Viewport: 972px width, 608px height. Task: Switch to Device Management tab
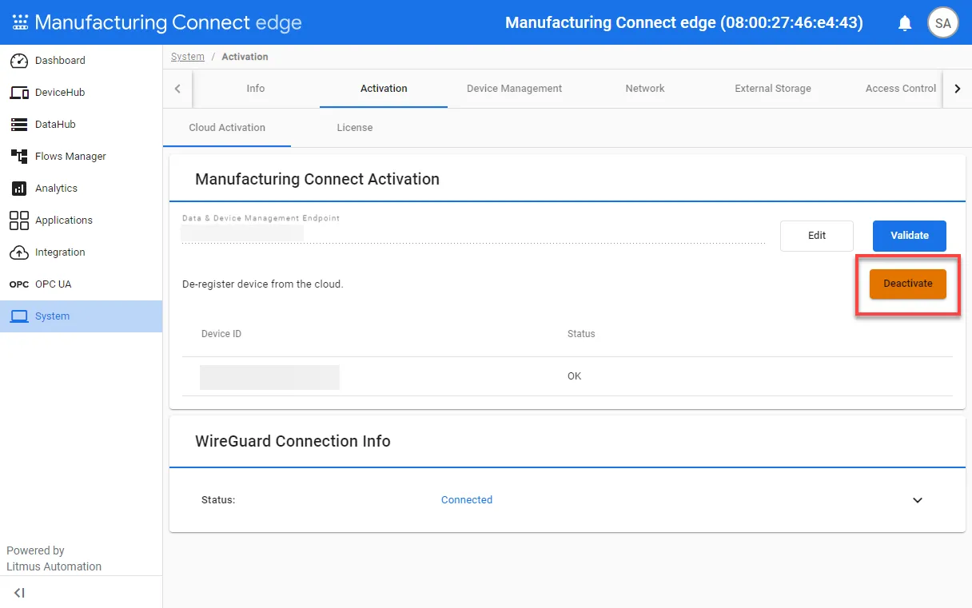point(515,89)
